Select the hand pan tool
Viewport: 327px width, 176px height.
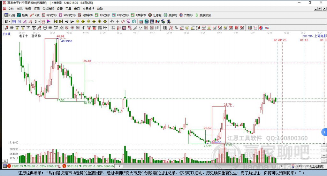[x=112, y=21]
